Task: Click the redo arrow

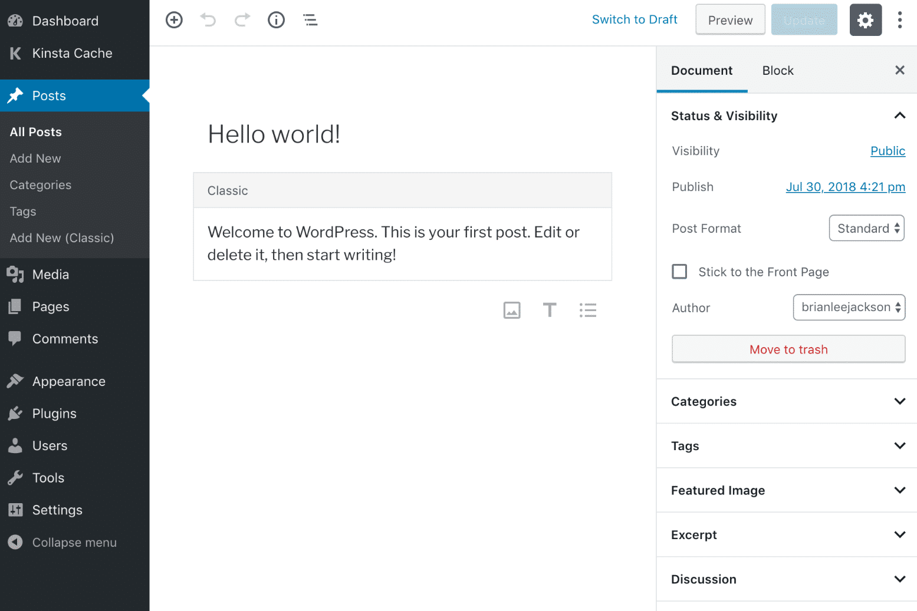Action: point(242,19)
